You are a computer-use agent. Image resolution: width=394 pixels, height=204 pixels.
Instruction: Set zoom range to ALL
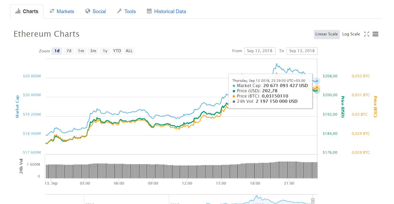(129, 51)
